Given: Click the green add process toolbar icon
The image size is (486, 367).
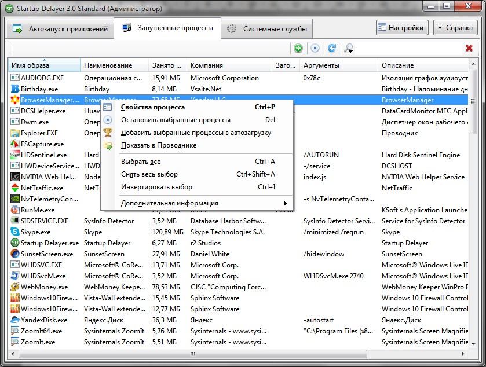Looking at the screenshot, I should pyautogui.click(x=298, y=48).
